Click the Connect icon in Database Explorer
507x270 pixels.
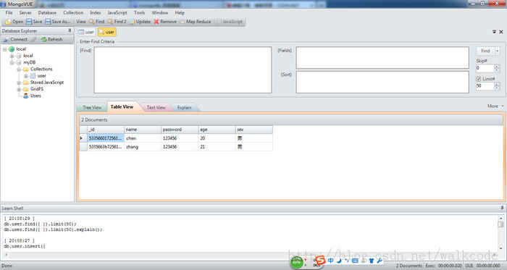[x=6, y=39]
